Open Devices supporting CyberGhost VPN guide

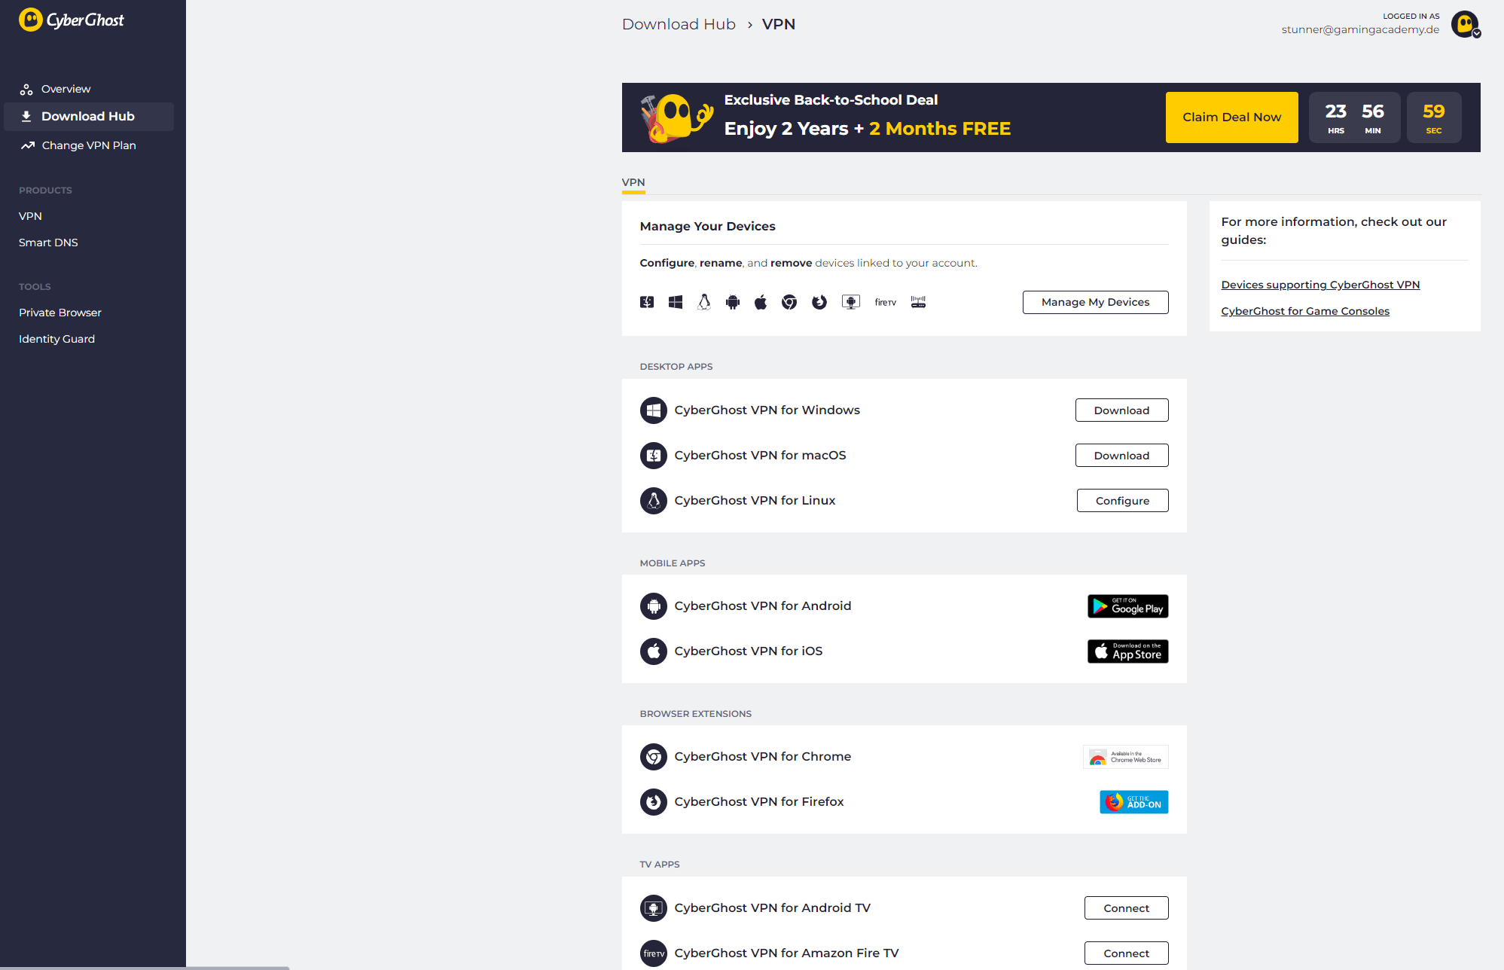click(1320, 285)
